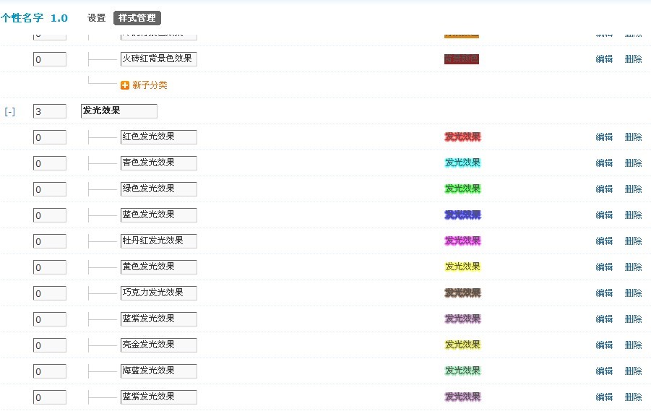This screenshot has height=411, width=651.
Task: Click the blue glow preview of 蓝色发光效果
Action: coord(462,215)
